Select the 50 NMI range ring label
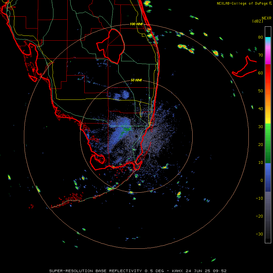273x273 pixels. 136,80
